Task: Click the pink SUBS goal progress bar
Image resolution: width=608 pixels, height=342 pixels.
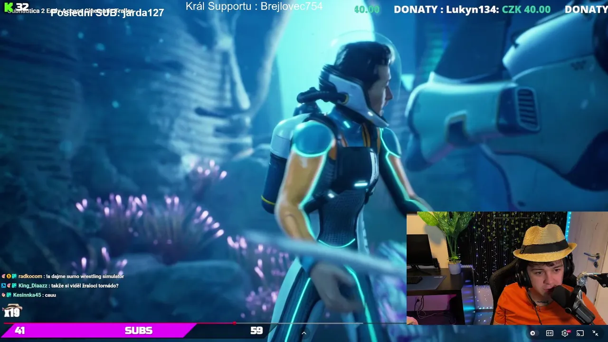Action: click(100, 331)
